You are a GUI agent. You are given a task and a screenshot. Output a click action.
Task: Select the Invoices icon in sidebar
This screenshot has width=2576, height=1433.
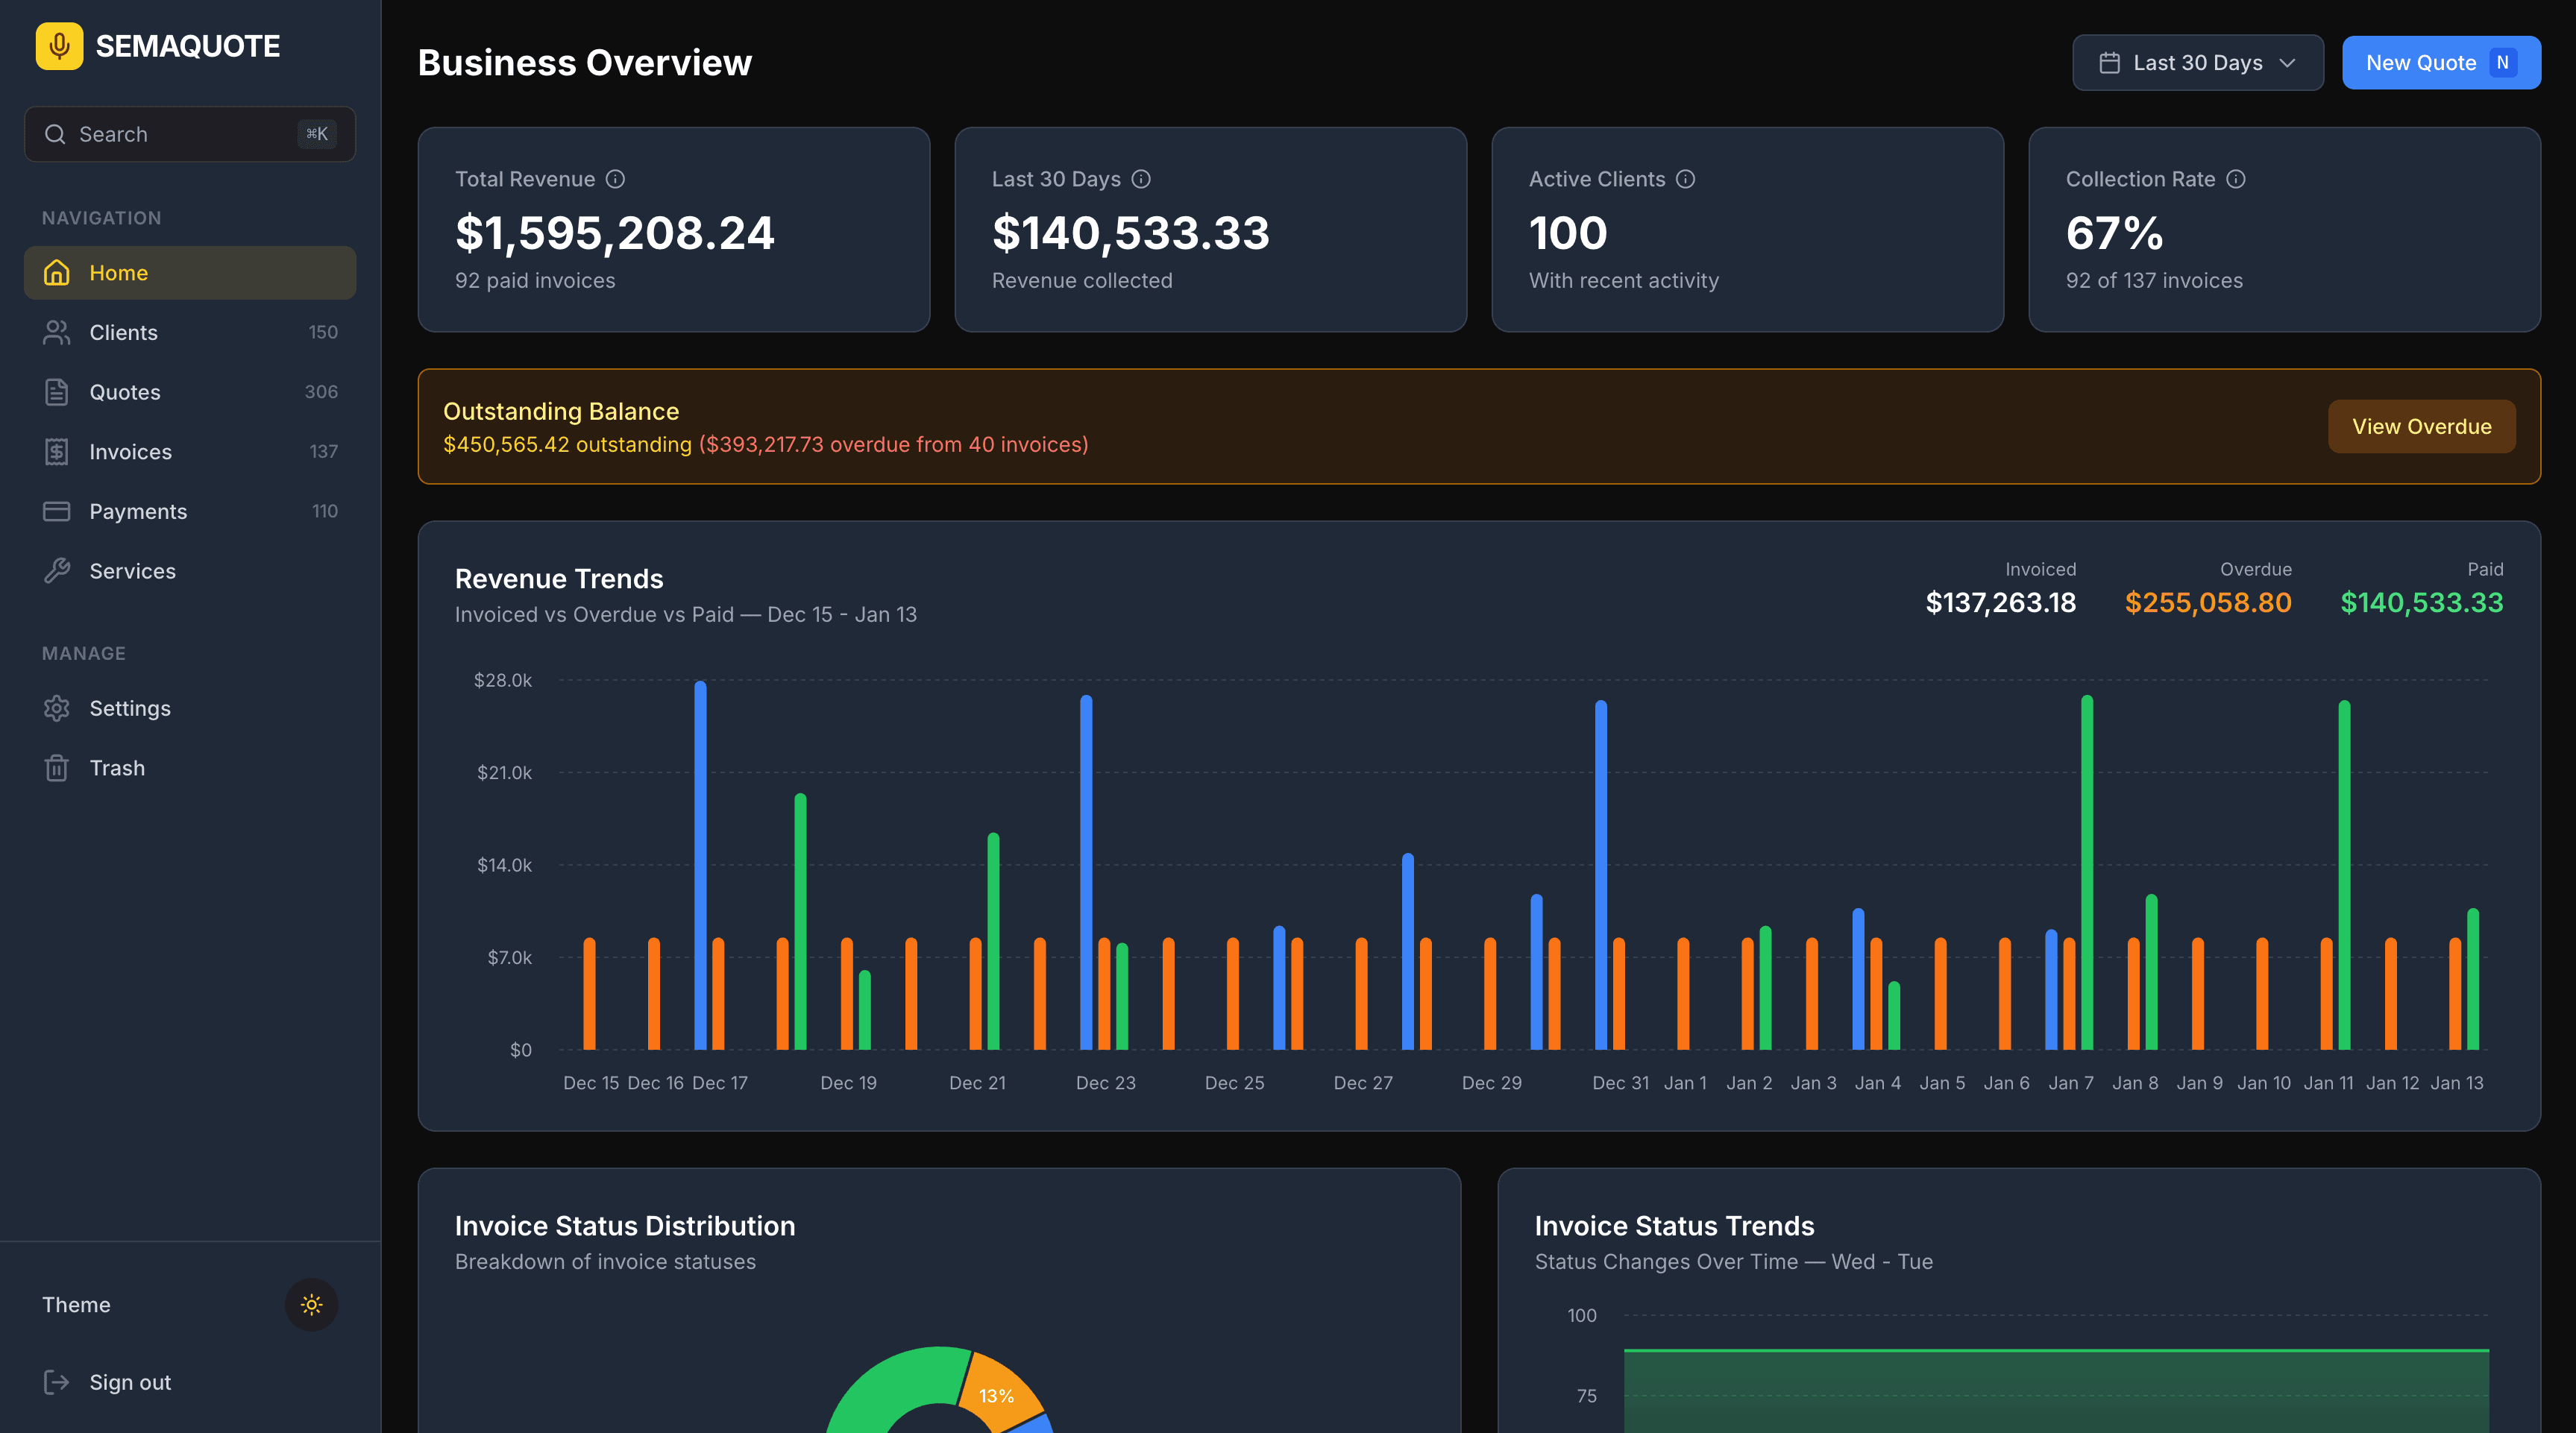tap(57, 451)
